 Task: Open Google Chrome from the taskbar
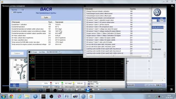(x=11, y=97)
